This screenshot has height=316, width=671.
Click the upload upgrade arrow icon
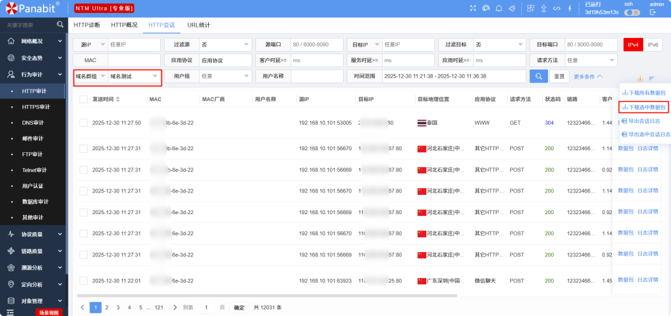pos(544,8)
